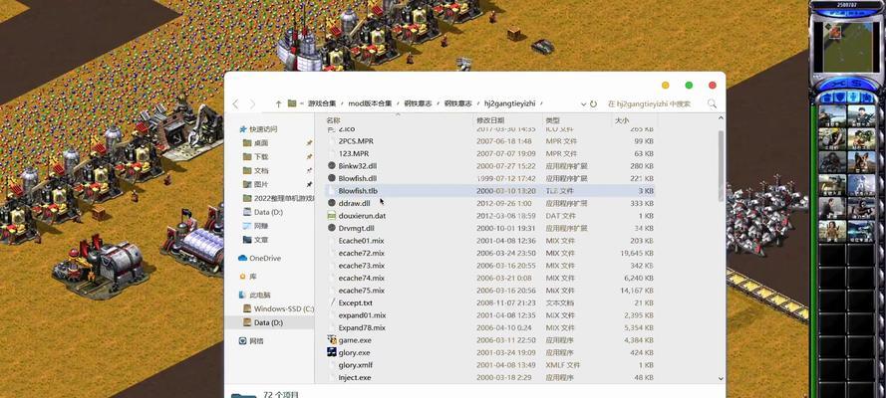Open 桌面 in quick access
This screenshot has height=398, width=886.
(x=261, y=142)
